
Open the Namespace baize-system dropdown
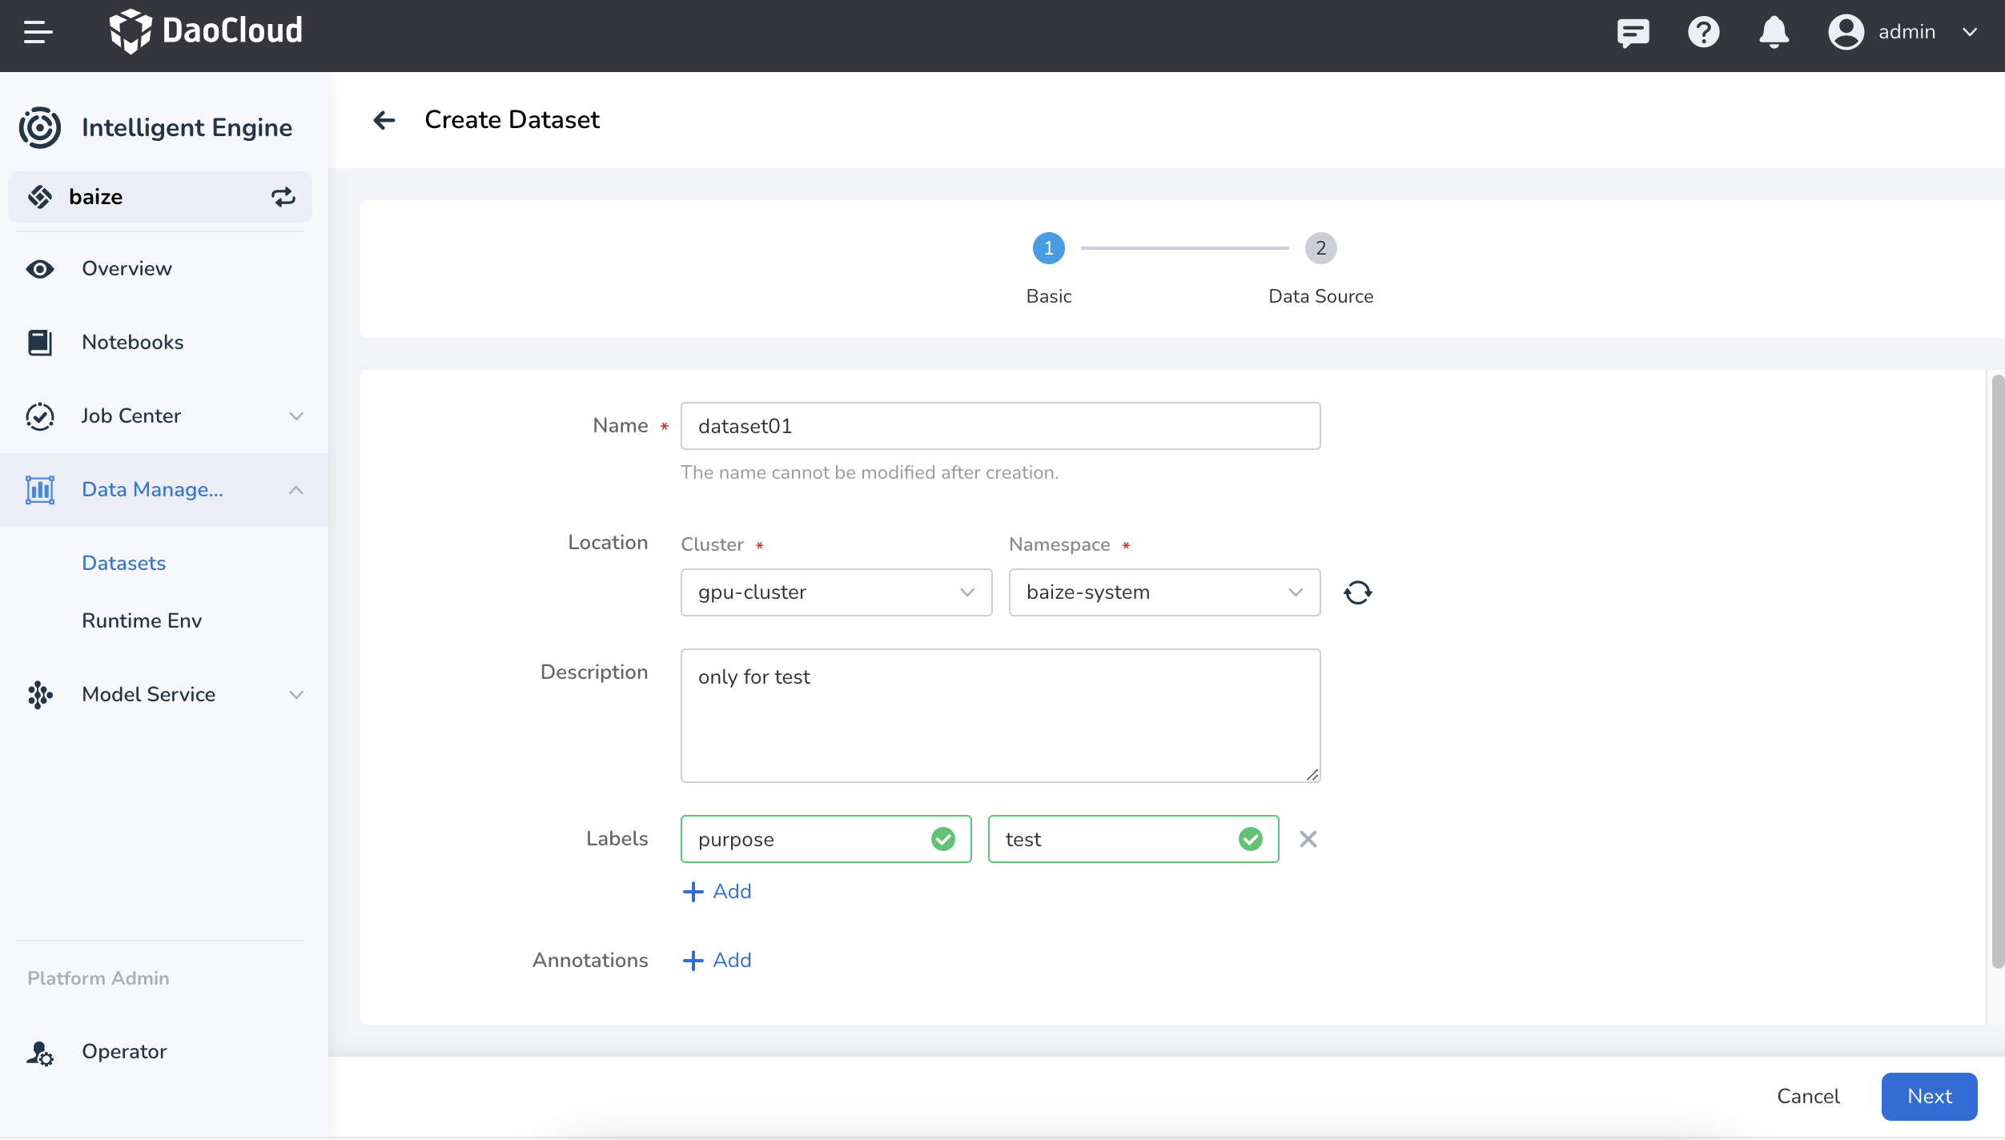coord(1163,592)
